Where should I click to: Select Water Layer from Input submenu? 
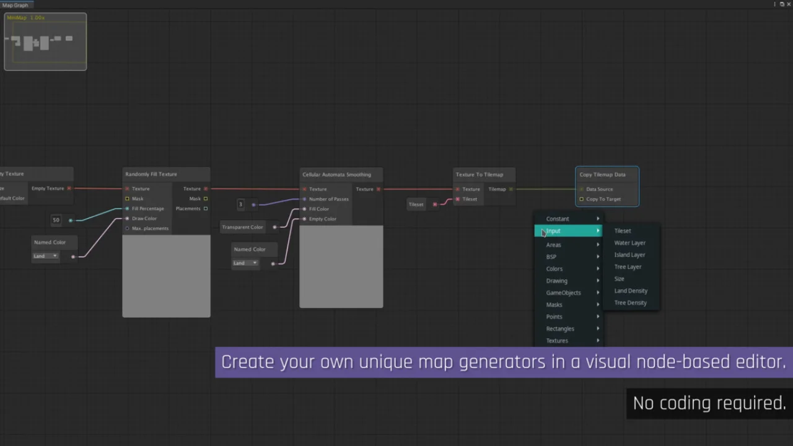tap(629, 243)
